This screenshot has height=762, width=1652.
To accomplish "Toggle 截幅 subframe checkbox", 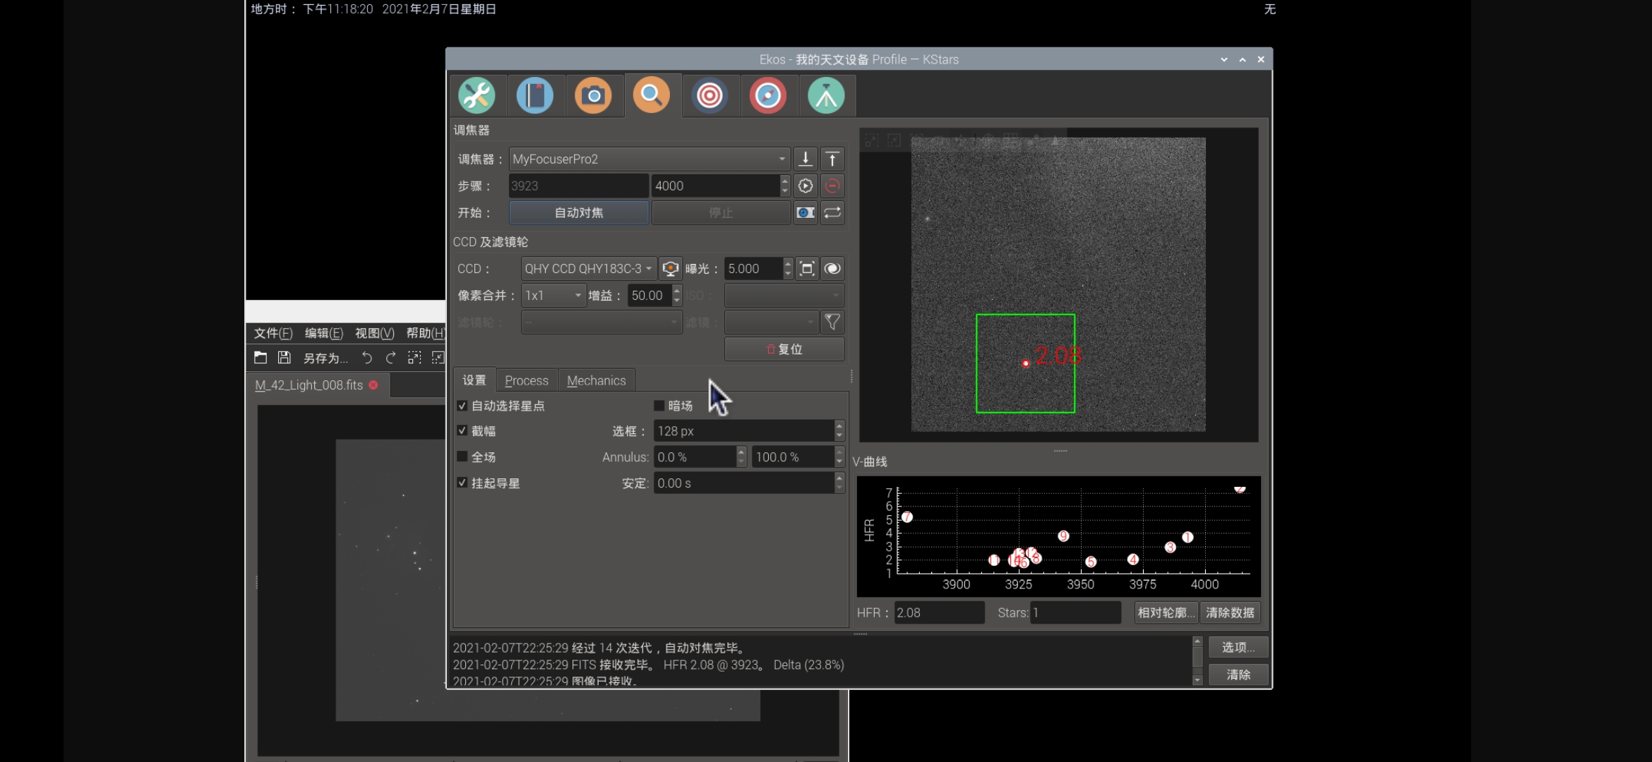I will pos(462,430).
